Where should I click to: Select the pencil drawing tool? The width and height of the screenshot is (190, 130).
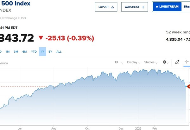(x=177, y=62)
